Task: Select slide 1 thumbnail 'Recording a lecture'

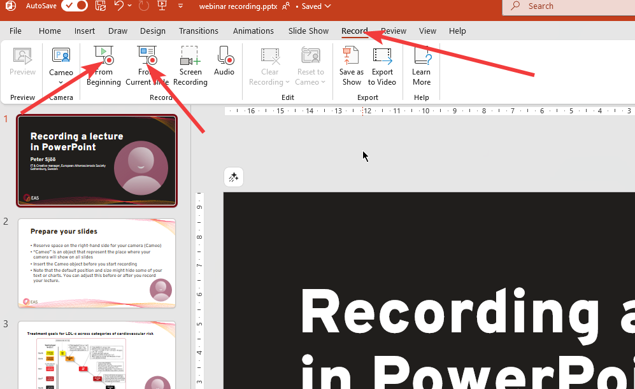Action: 97,160
